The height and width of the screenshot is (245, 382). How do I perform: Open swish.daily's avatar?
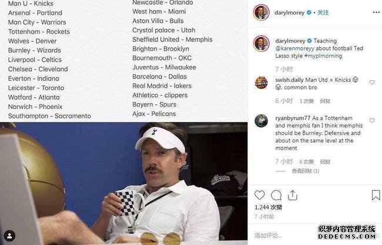pyautogui.click(x=261, y=82)
